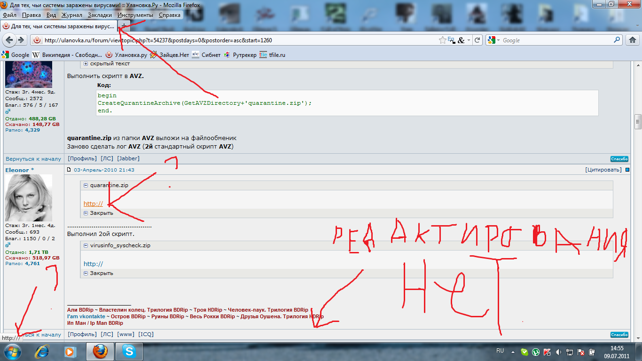Click the URL address bar field
Screen dimensions: 642x361
coord(235,40)
